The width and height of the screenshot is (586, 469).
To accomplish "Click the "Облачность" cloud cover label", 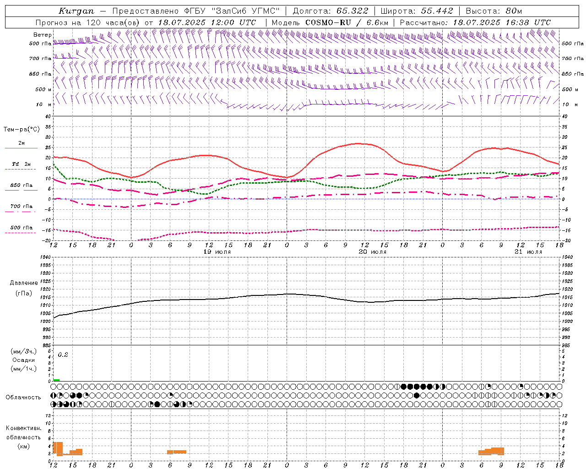I will point(23,397).
